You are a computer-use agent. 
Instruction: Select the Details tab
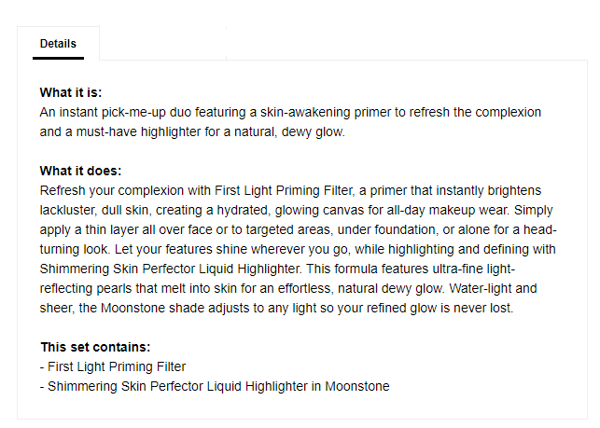pos(58,44)
